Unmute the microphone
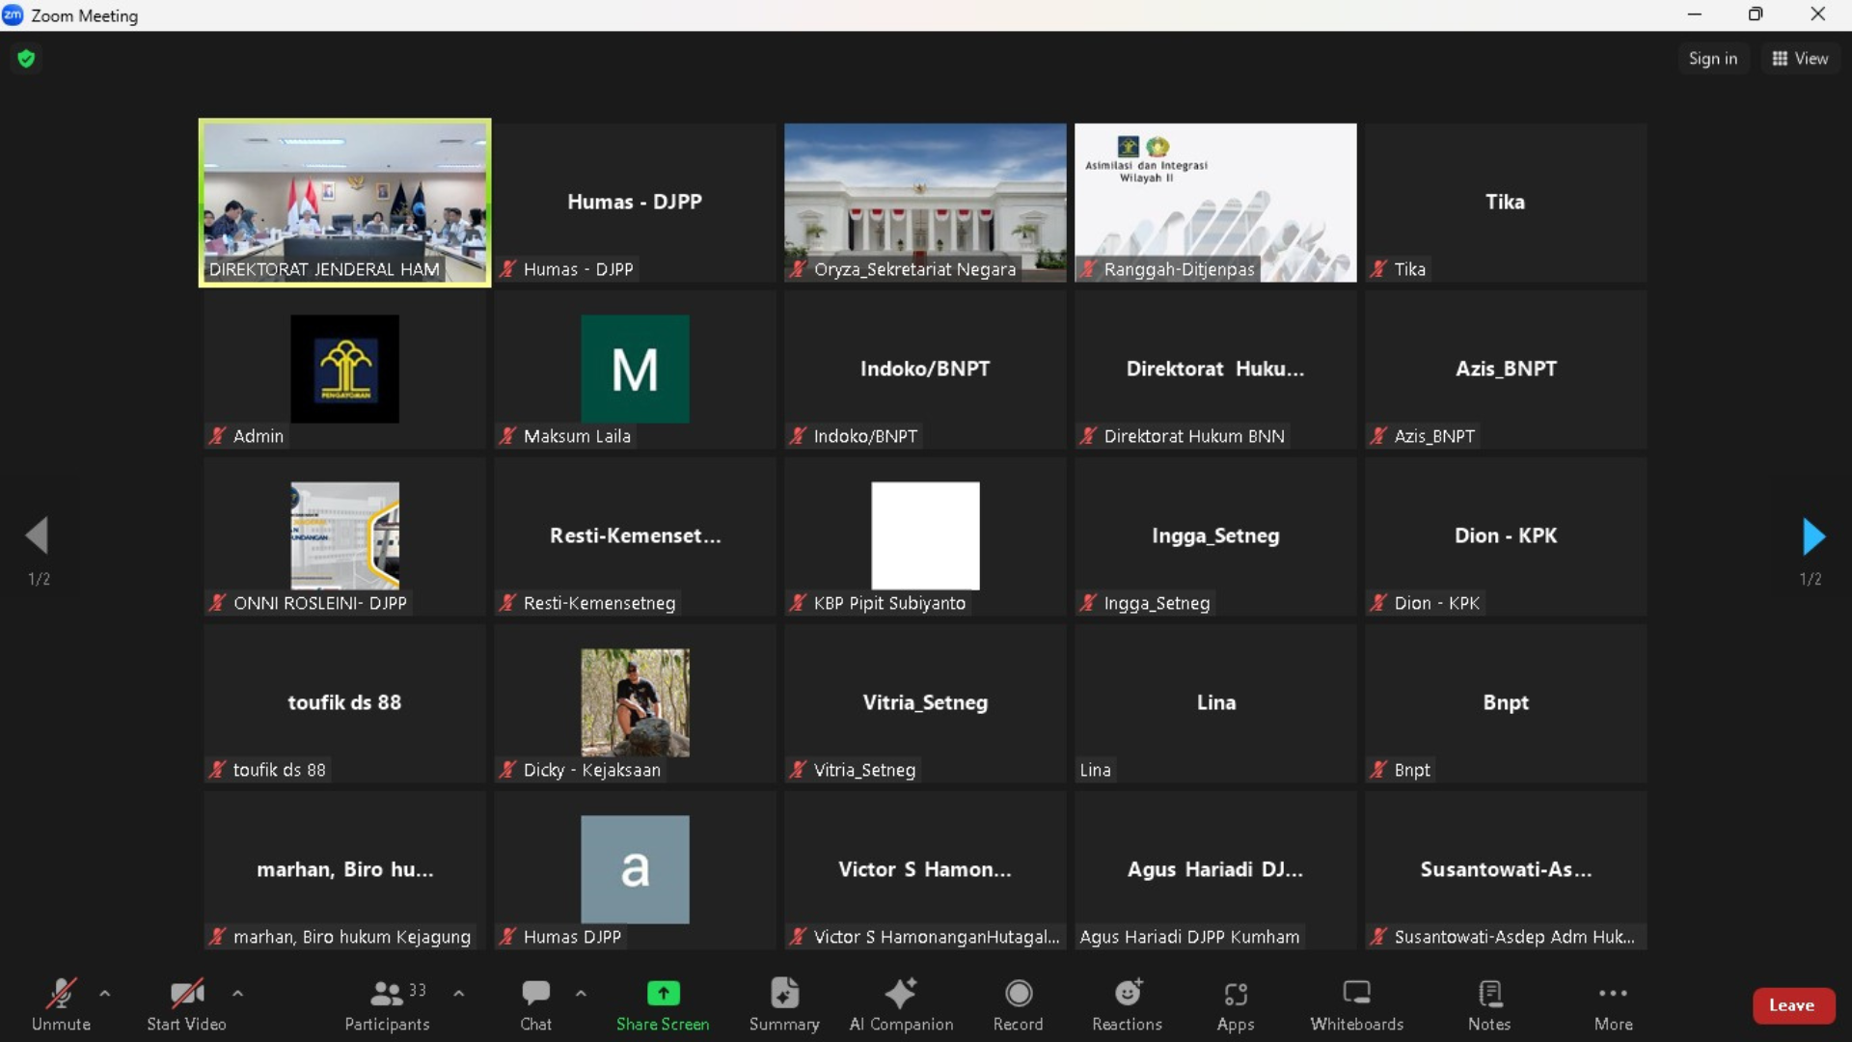Image resolution: width=1852 pixels, height=1042 pixels. click(x=61, y=1004)
